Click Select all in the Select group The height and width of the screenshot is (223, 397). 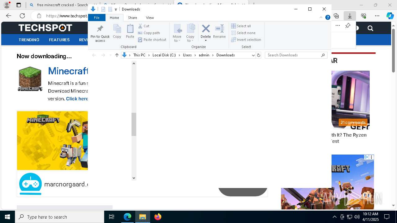point(241,26)
